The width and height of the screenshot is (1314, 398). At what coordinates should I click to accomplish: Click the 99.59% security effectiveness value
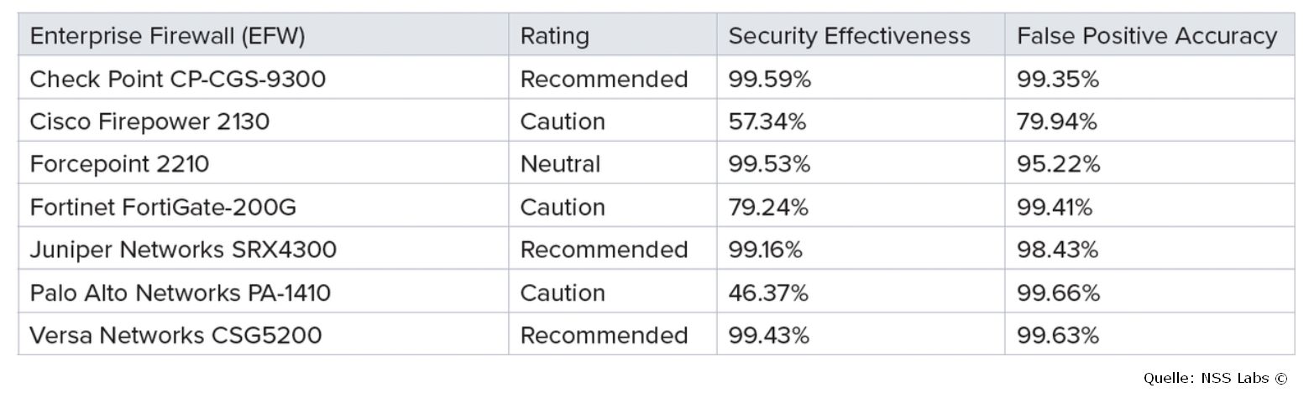coord(769,79)
